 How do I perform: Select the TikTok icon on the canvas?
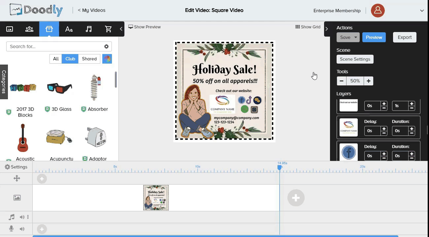point(249,100)
